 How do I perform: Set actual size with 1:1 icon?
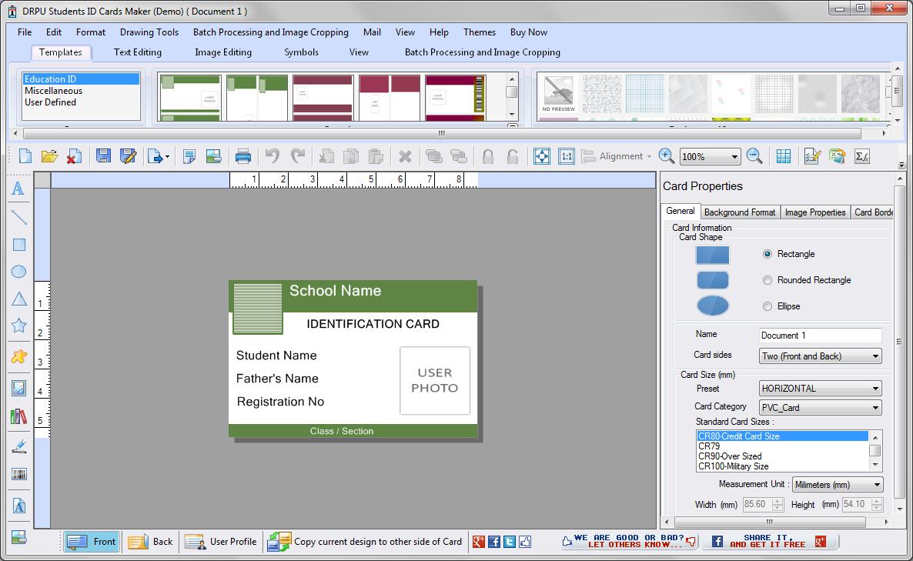click(x=566, y=156)
